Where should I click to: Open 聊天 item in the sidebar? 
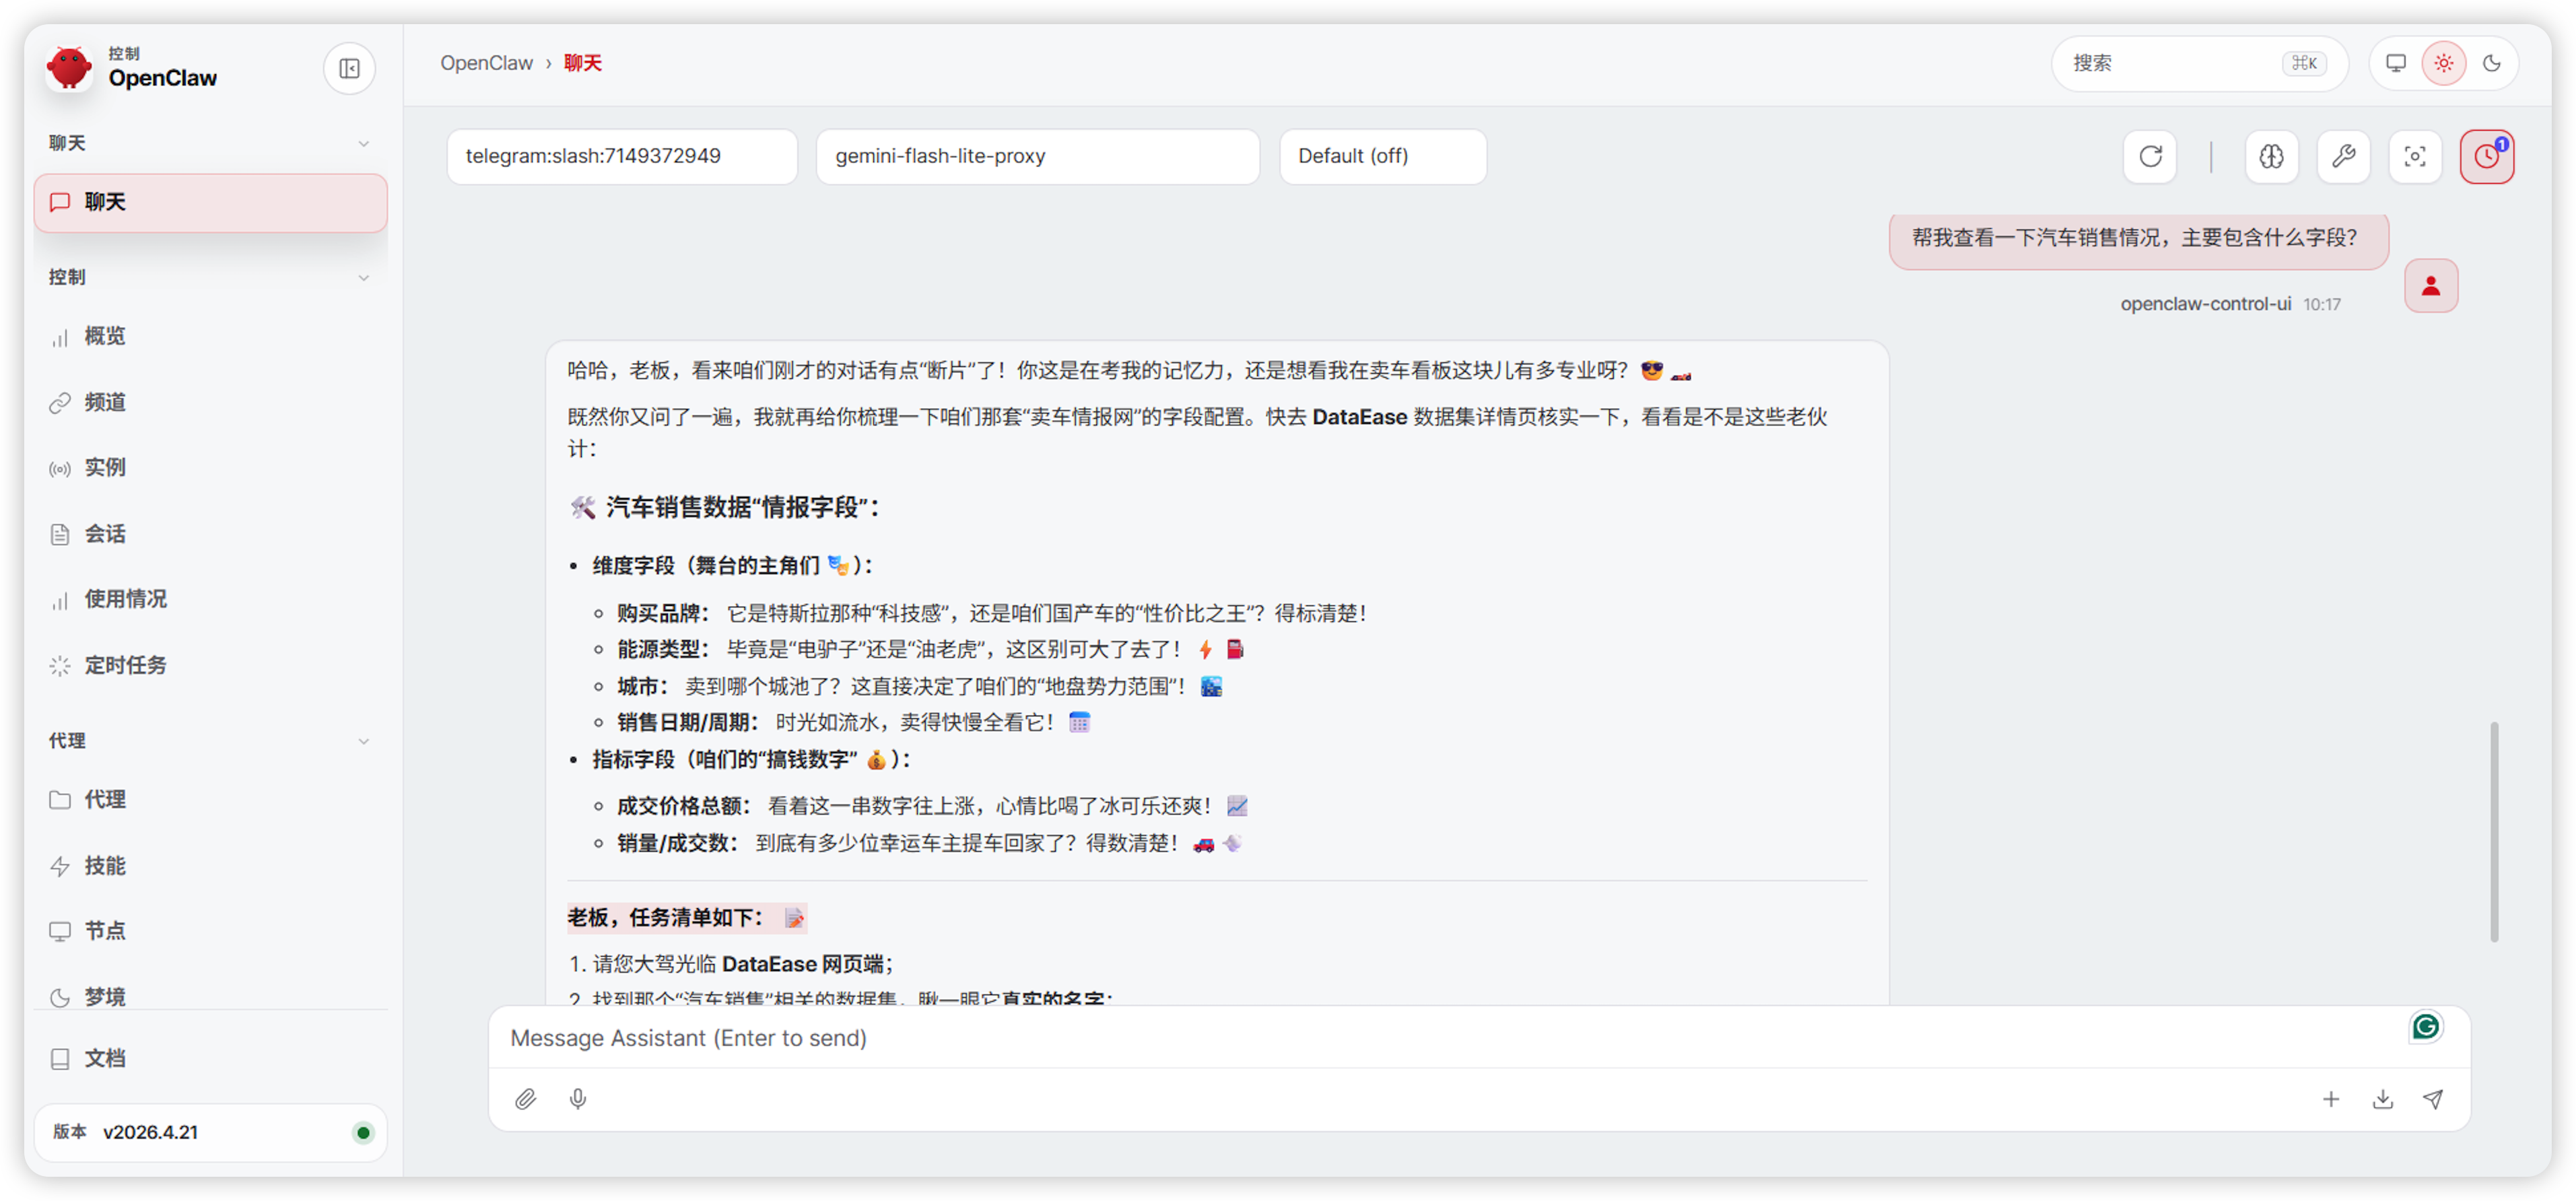[211, 202]
